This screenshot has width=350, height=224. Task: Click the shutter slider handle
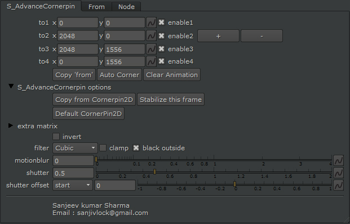pyautogui.click(x=154, y=172)
